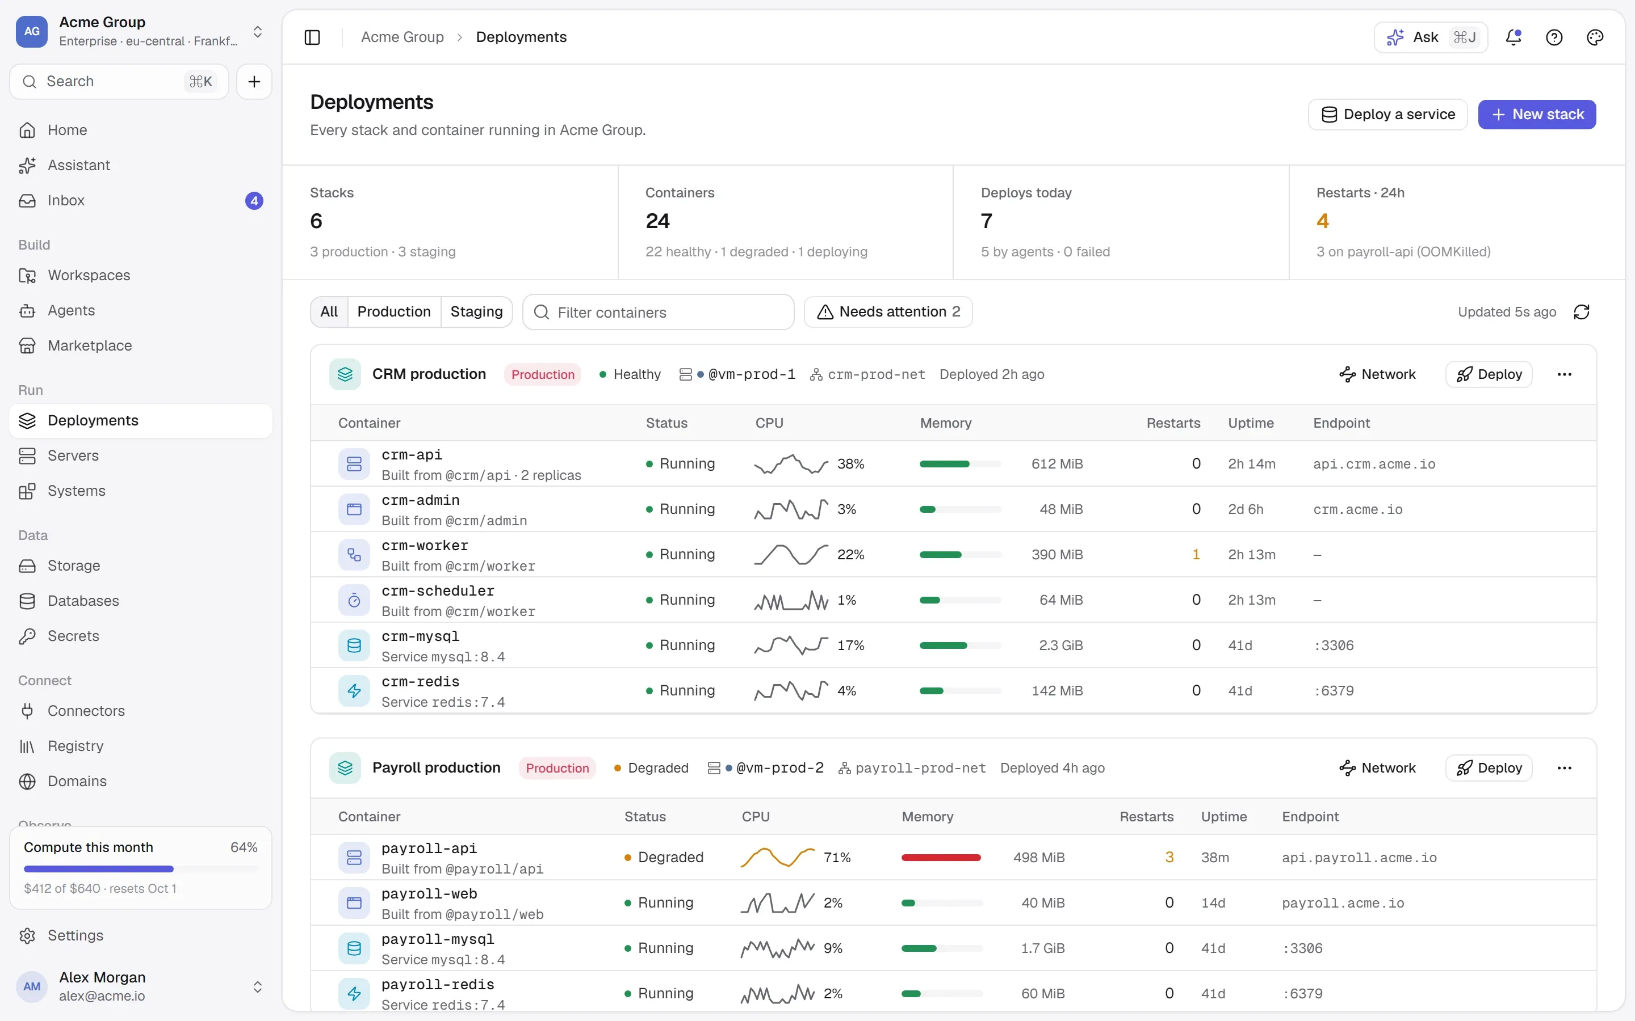Open Systems in sidebar

pos(141,491)
